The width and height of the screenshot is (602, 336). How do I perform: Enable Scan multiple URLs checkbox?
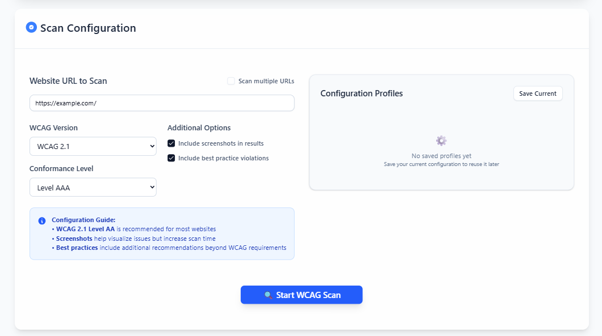click(231, 81)
